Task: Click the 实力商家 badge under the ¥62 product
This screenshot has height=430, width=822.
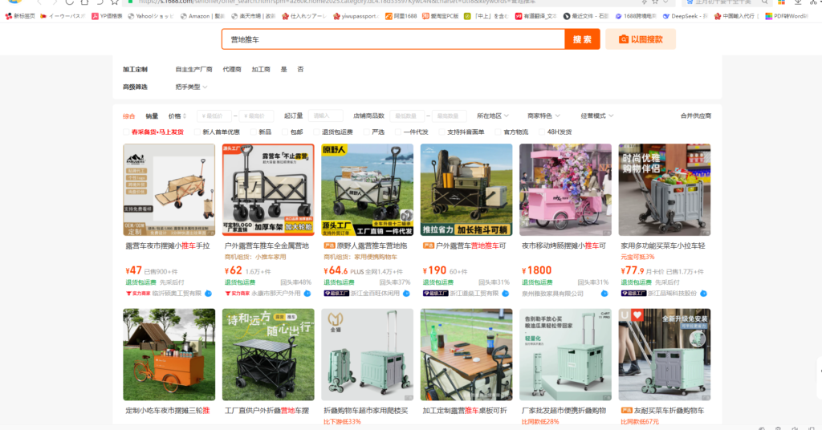Action: tap(236, 294)
